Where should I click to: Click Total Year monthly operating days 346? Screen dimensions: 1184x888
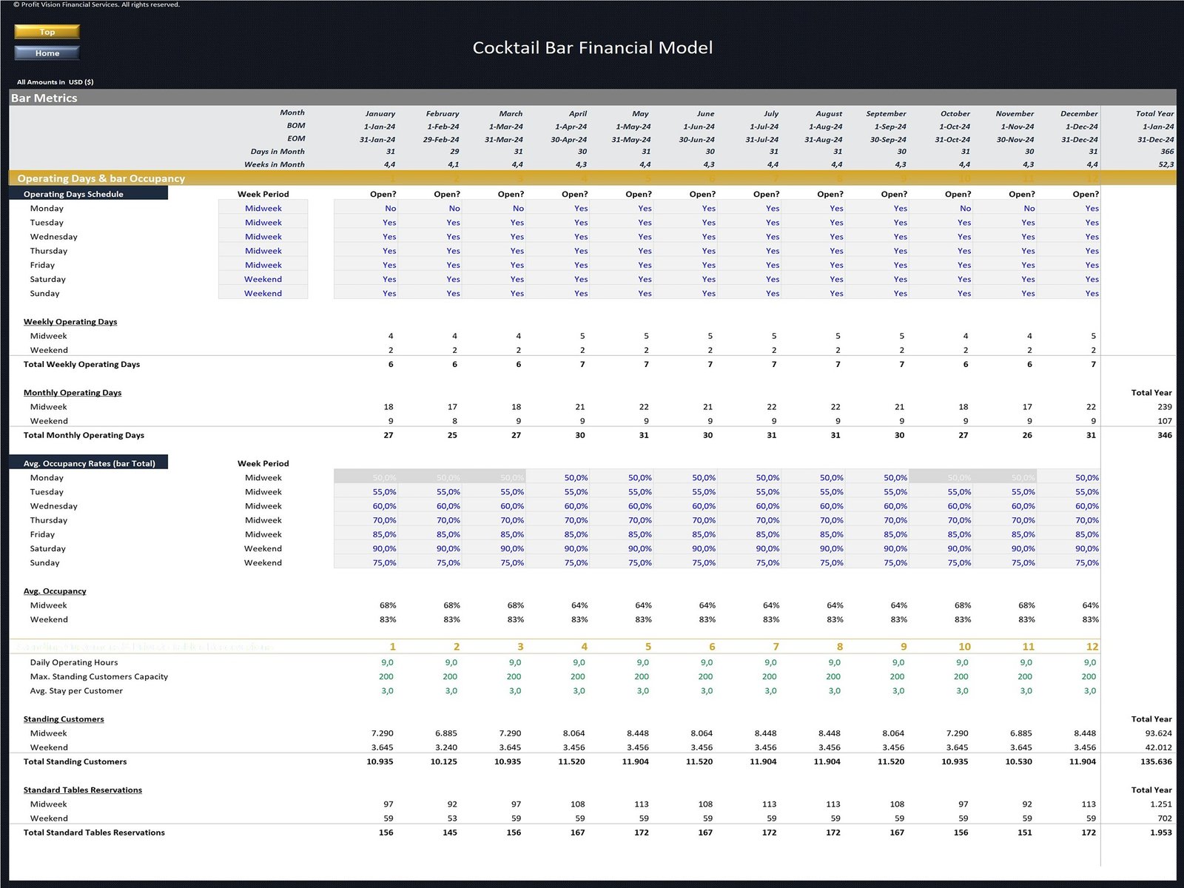[x=1163, y=436]
